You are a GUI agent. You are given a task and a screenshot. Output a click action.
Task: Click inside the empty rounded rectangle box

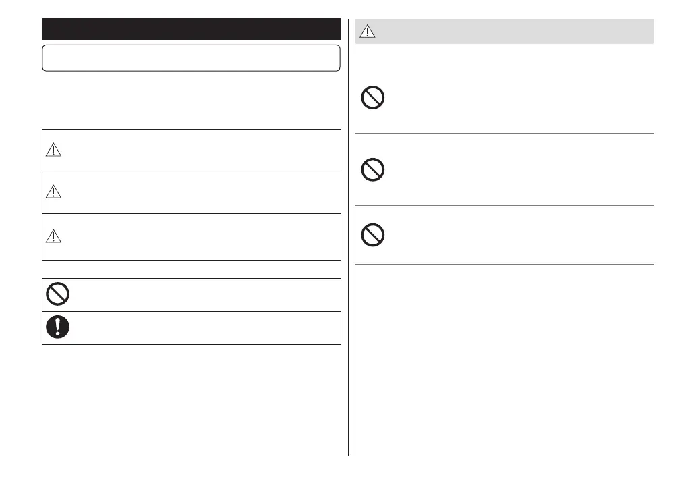pos(191,58)
